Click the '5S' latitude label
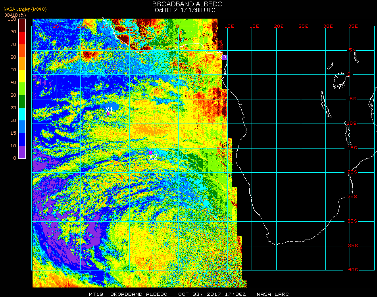Screen dimensions: 377x297 353,99
